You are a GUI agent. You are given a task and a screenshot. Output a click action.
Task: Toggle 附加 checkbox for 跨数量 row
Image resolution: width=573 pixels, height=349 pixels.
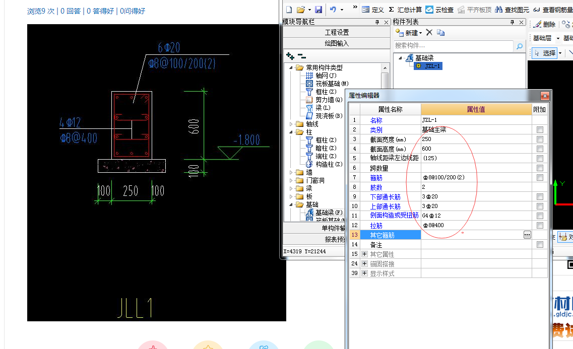pos(540,168)
